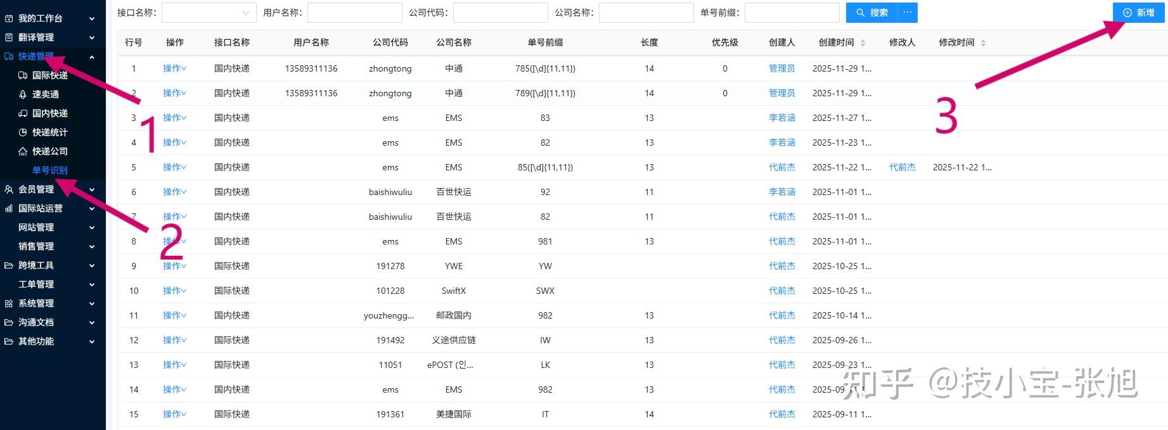Image resolution: width=1168 pixels, height=430 pixels.
Task: Select the 网站管理 menu
Action: (x=36, y=227)
